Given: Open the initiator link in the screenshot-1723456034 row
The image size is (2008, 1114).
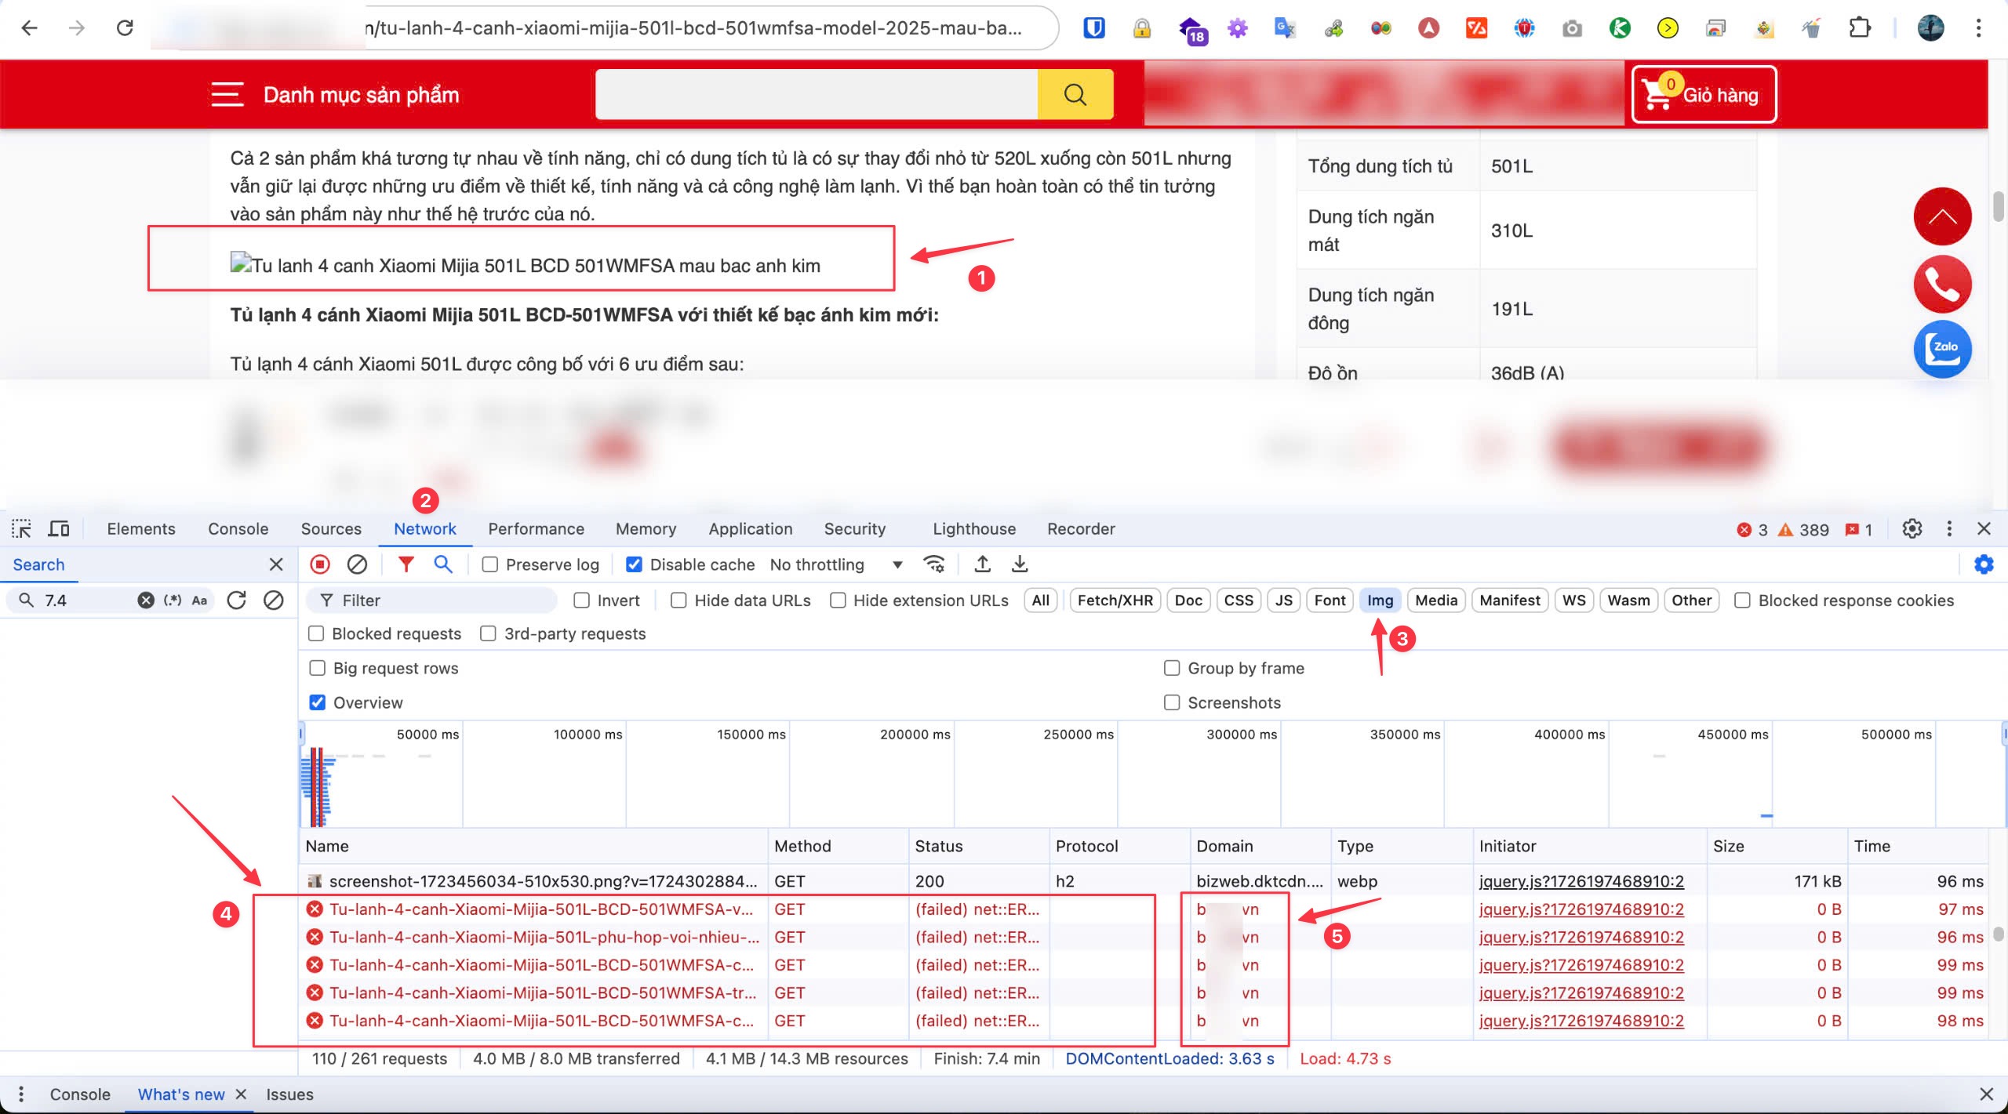Looking at the screenshot, I should pyautogui.click(x=1581, y=881).
